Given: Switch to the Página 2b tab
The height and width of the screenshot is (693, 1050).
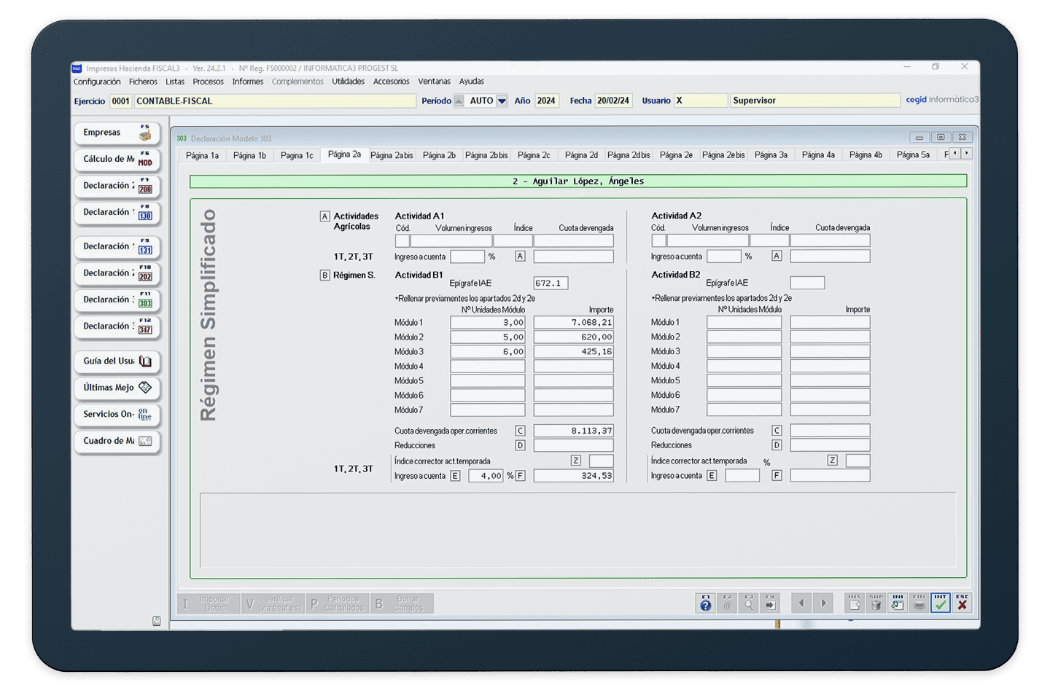Looking at the screenshot, I should point(438,155).
